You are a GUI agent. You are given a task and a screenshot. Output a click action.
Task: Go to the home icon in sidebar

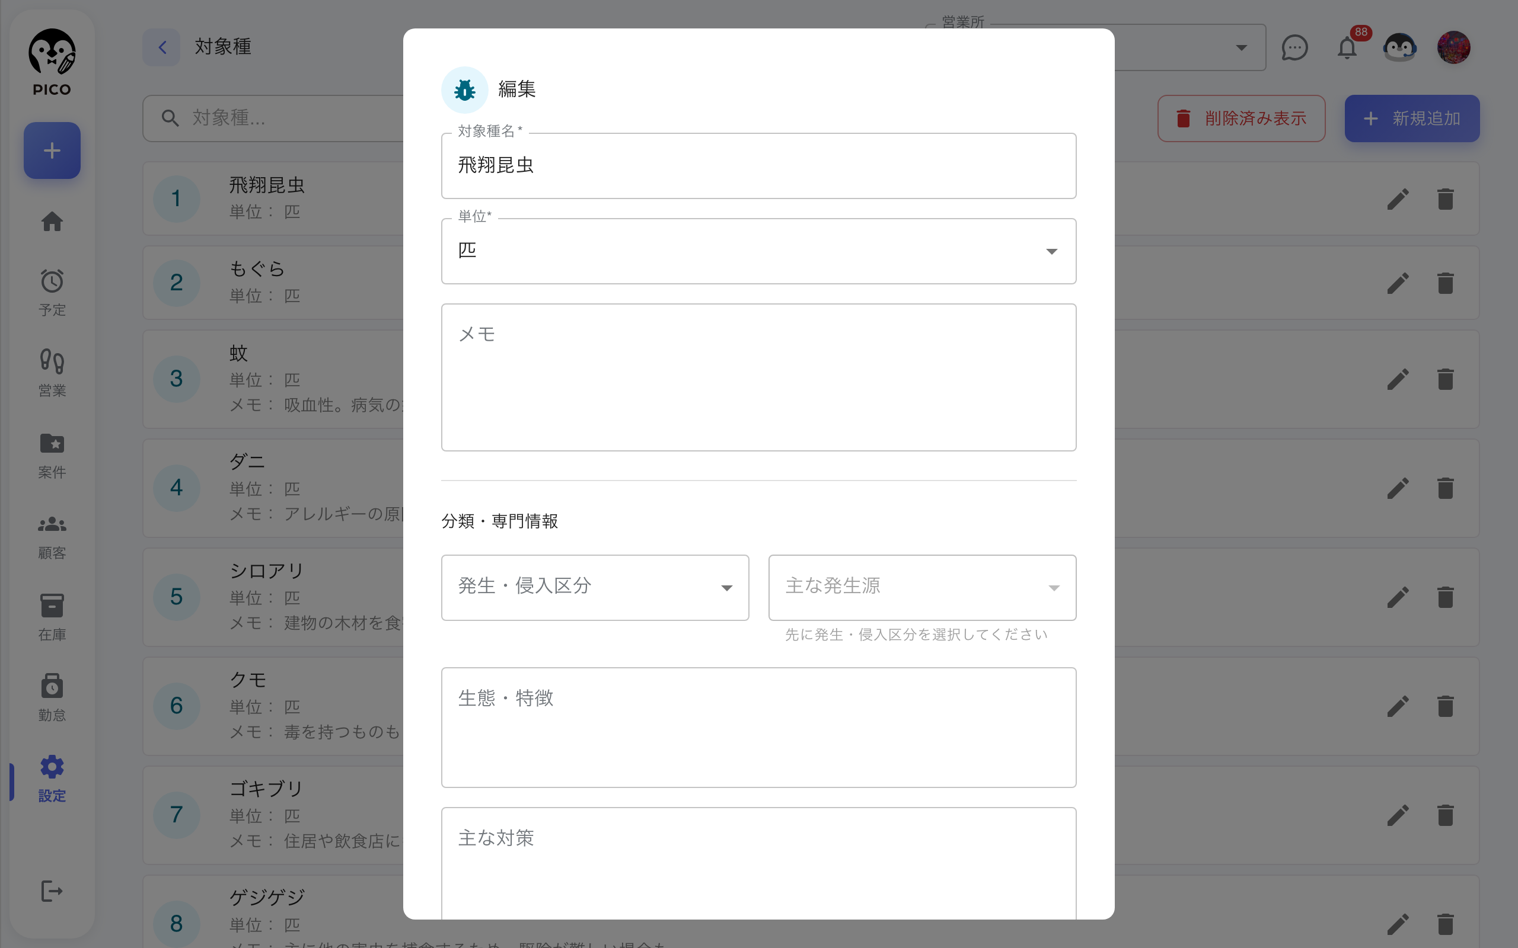[52, 222]
